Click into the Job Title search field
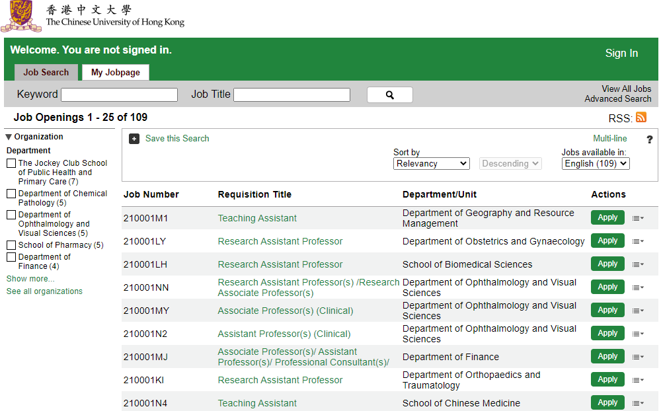This screenshot has width=661, height=411. [292, 95]
